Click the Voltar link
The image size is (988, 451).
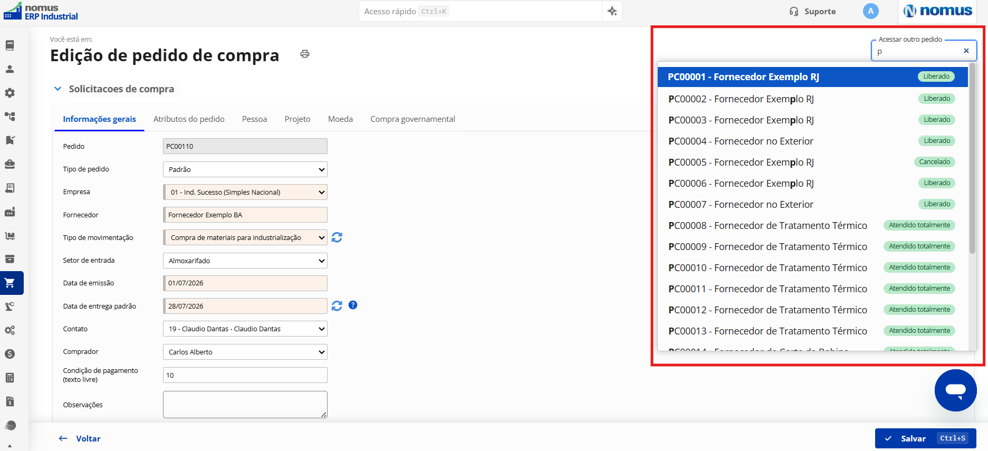point(80,438)
